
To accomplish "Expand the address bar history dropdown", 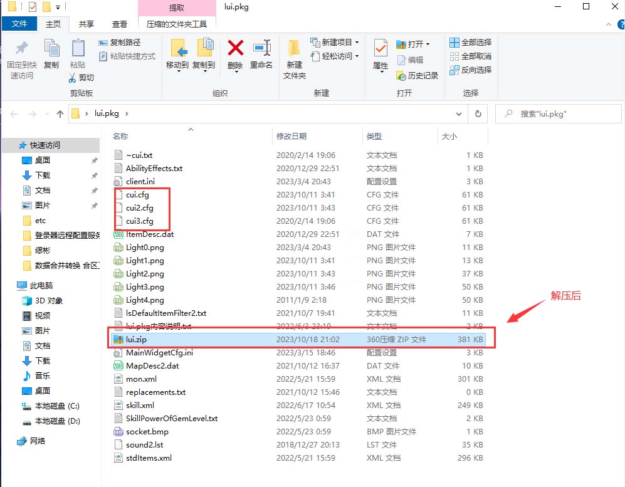I will (459, 114).
